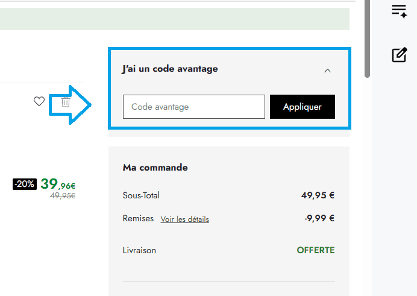This screenshot has width=417, height=296.
Task: Click the Livraison label
Action: click(x=139, y=250)
